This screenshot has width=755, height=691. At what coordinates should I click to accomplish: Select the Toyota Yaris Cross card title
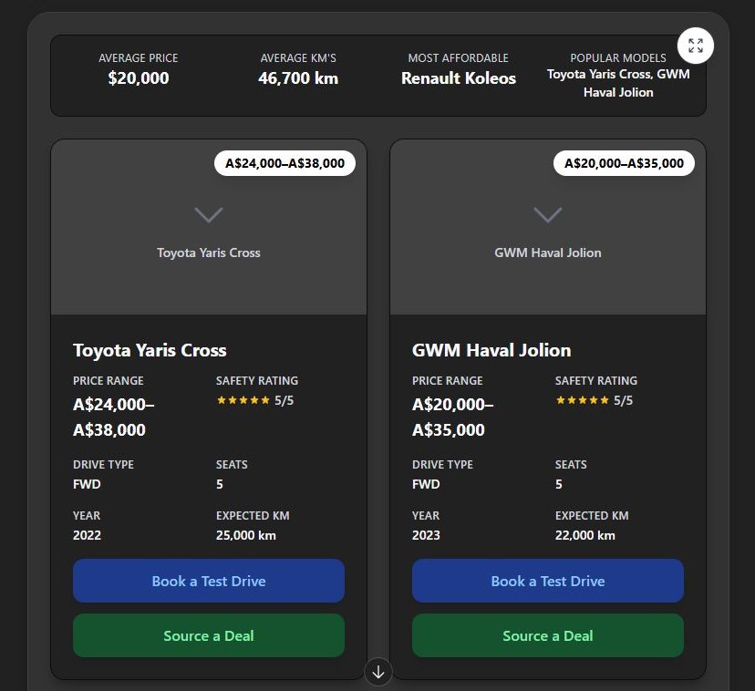pos(150,350)
